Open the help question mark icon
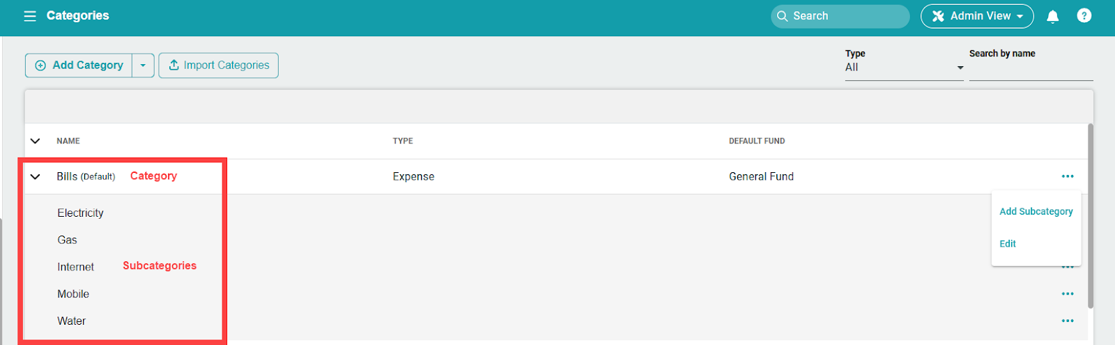 tap(1084, 16)
